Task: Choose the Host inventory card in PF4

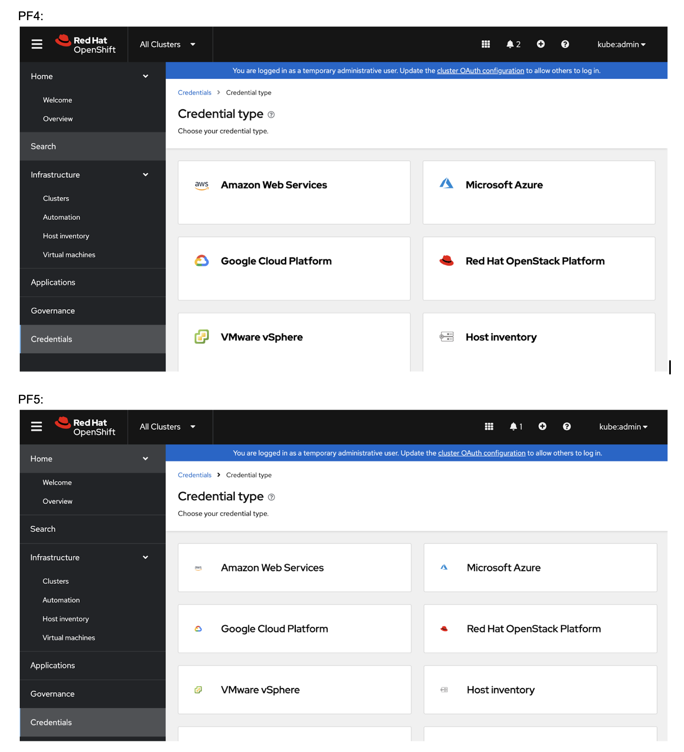Action: click(539, 342)
